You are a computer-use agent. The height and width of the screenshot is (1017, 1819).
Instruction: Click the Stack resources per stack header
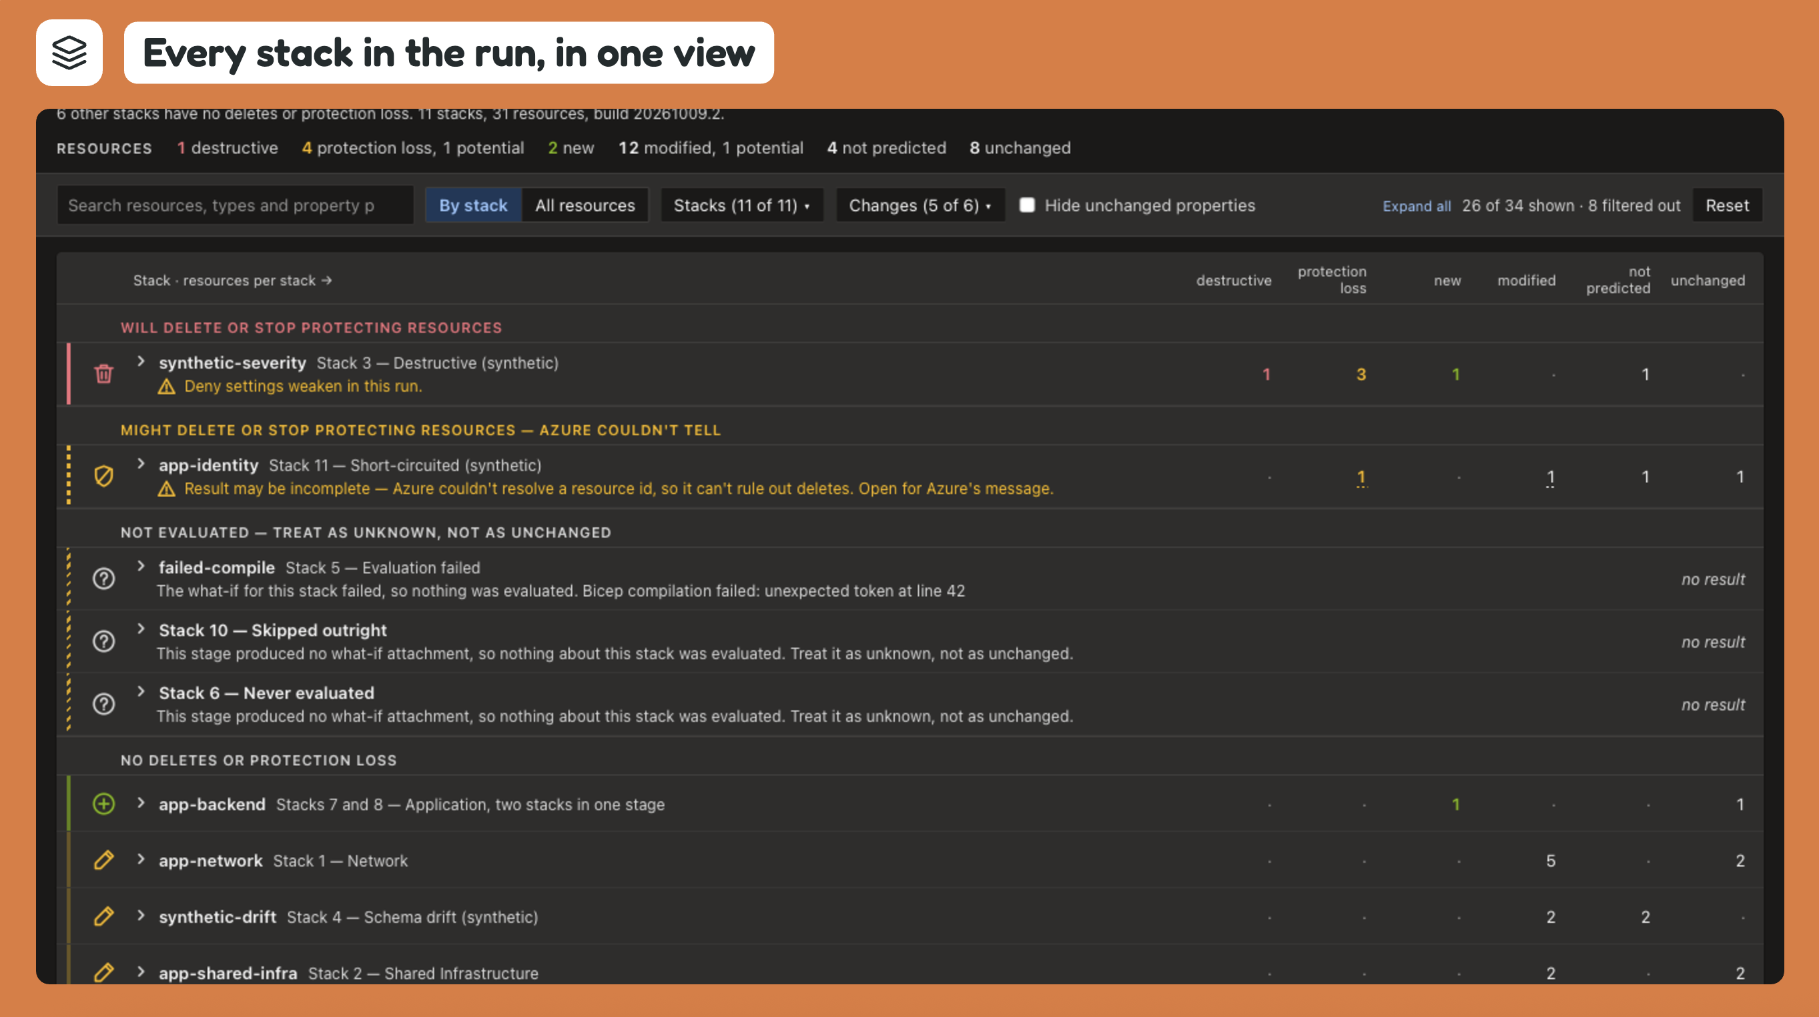click(232, 280)
